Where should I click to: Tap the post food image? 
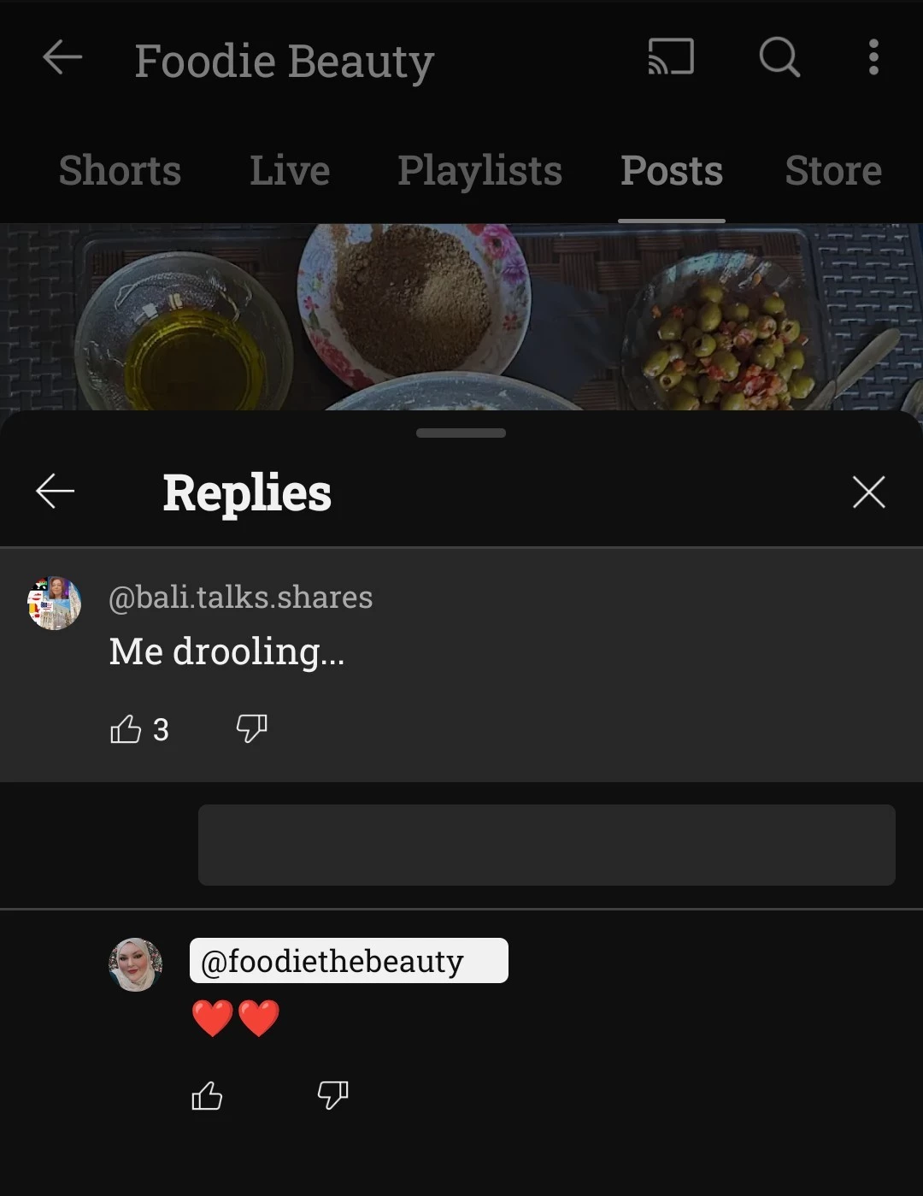coord(461,317)
